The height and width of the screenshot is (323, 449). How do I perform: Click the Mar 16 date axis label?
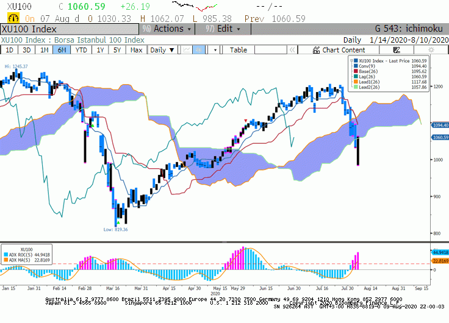point(113,288)
